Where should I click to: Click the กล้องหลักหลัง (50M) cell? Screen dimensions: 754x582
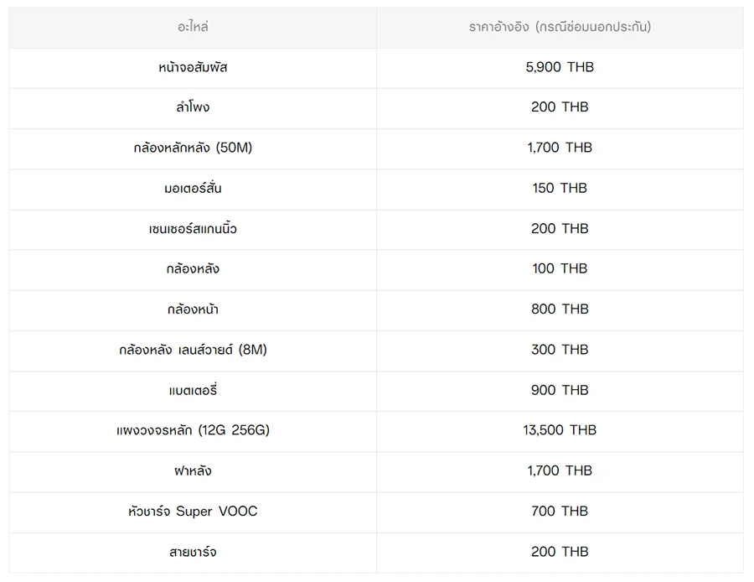(x=193, y=148)
